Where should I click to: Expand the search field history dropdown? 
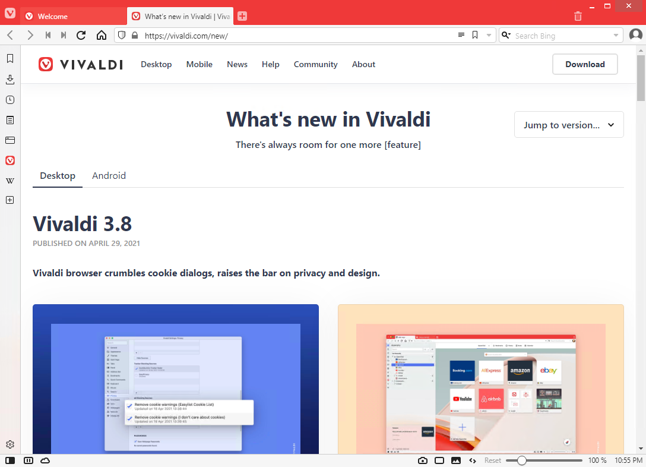click(616, 35)
